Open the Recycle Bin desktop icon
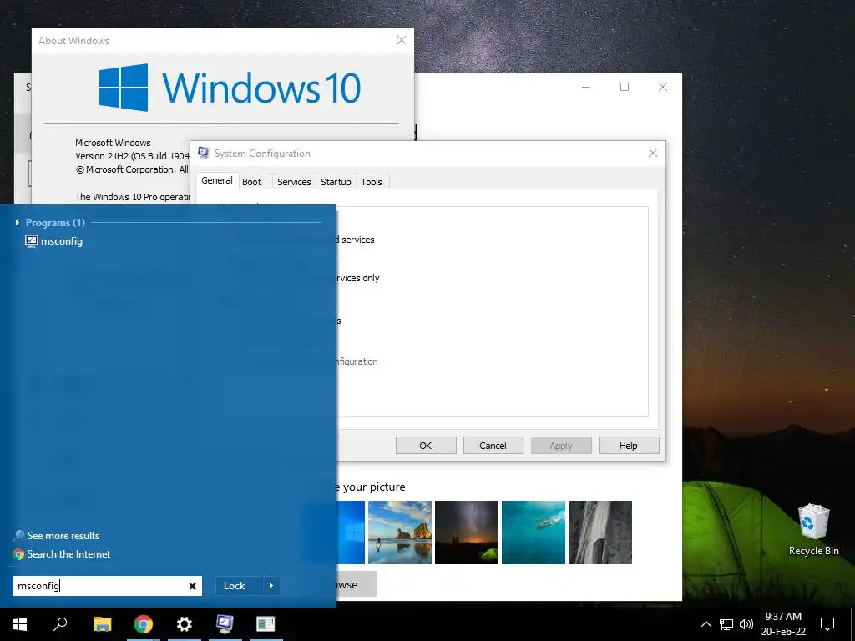The height and width of the screenshot is (641, 855). [813, 529]
